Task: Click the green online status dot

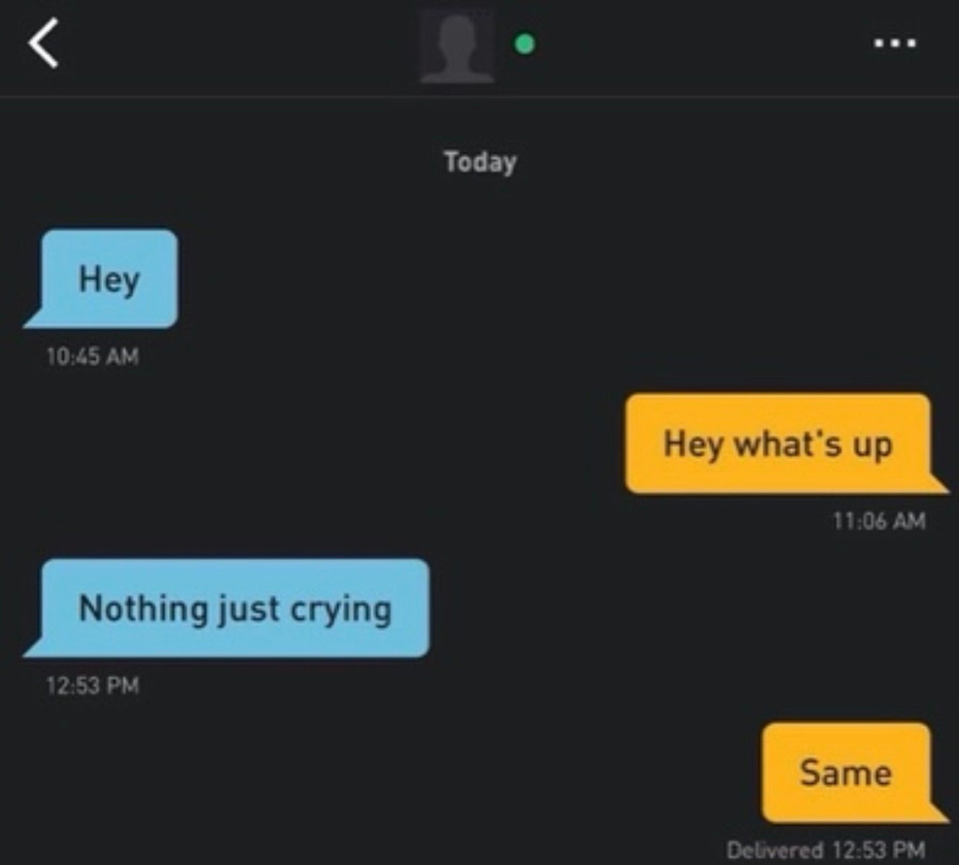Action: pyautogui.click(x=525, y=44)
